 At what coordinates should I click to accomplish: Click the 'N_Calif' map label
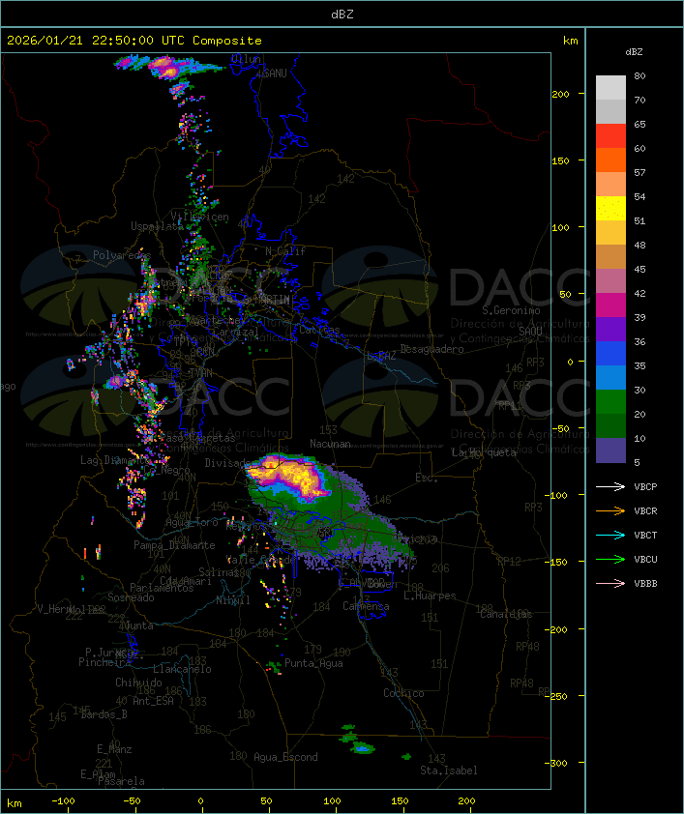285,251
